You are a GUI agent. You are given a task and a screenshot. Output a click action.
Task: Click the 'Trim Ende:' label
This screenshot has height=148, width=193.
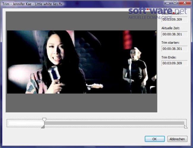point(169,57)
